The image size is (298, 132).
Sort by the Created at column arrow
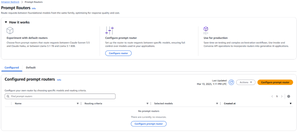pyautogui.click(x=291, y=104)
